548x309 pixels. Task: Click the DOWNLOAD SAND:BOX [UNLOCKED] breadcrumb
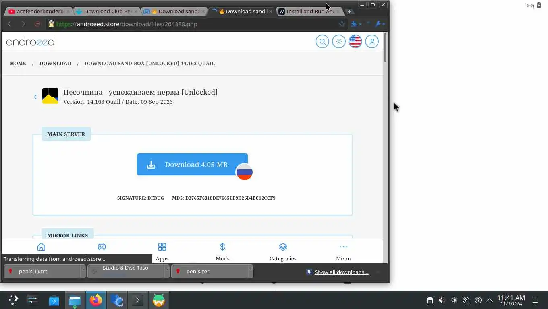click(149, 63)
